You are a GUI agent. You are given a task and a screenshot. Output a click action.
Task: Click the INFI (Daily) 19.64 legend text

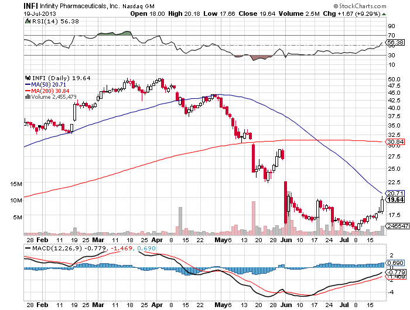pos(61,78)
